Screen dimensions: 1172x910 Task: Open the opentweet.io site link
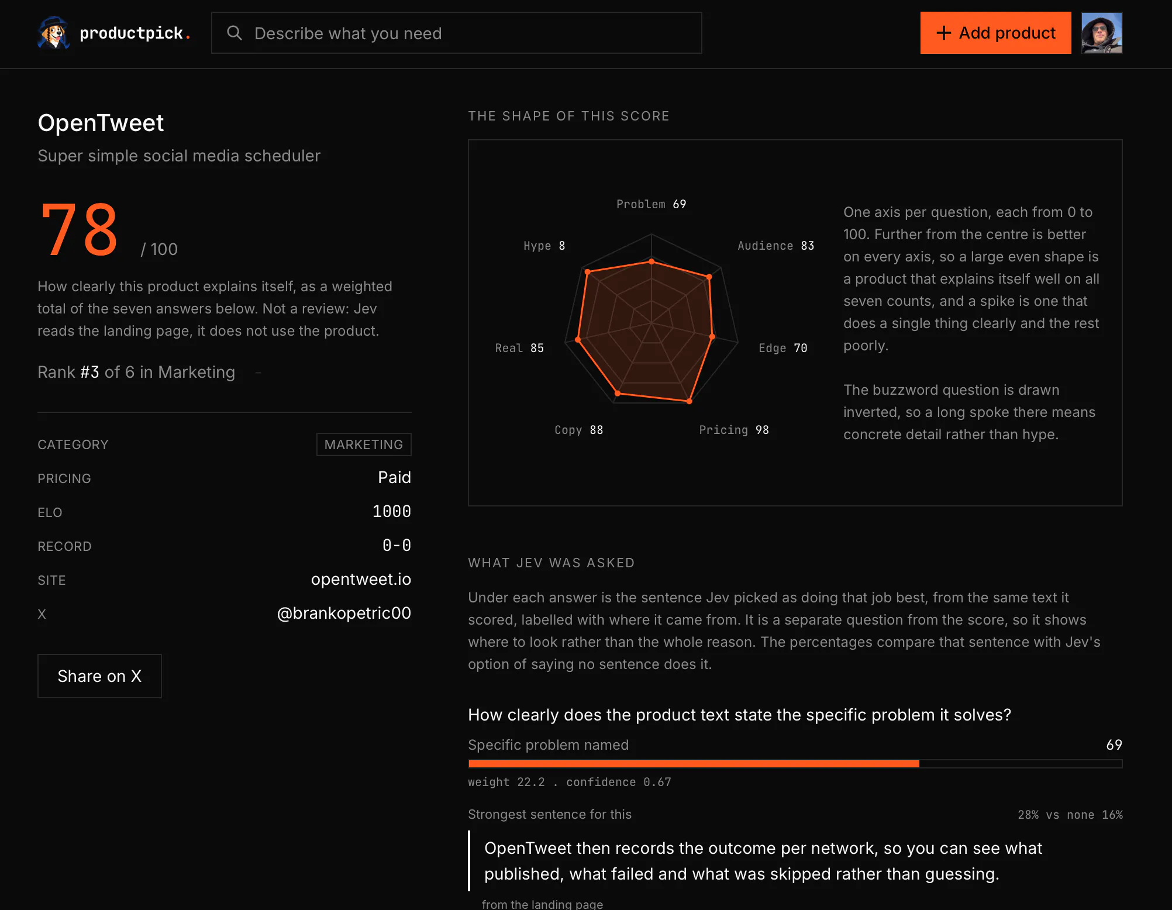[361, 580]
